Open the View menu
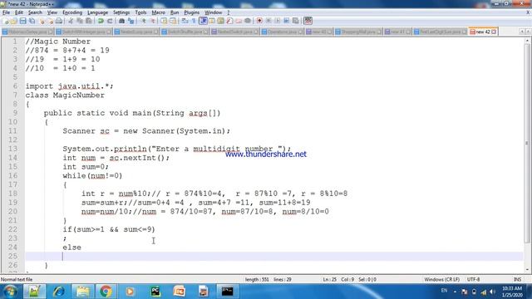This screenshot has width=532, height=299. (x=52, y=12)
